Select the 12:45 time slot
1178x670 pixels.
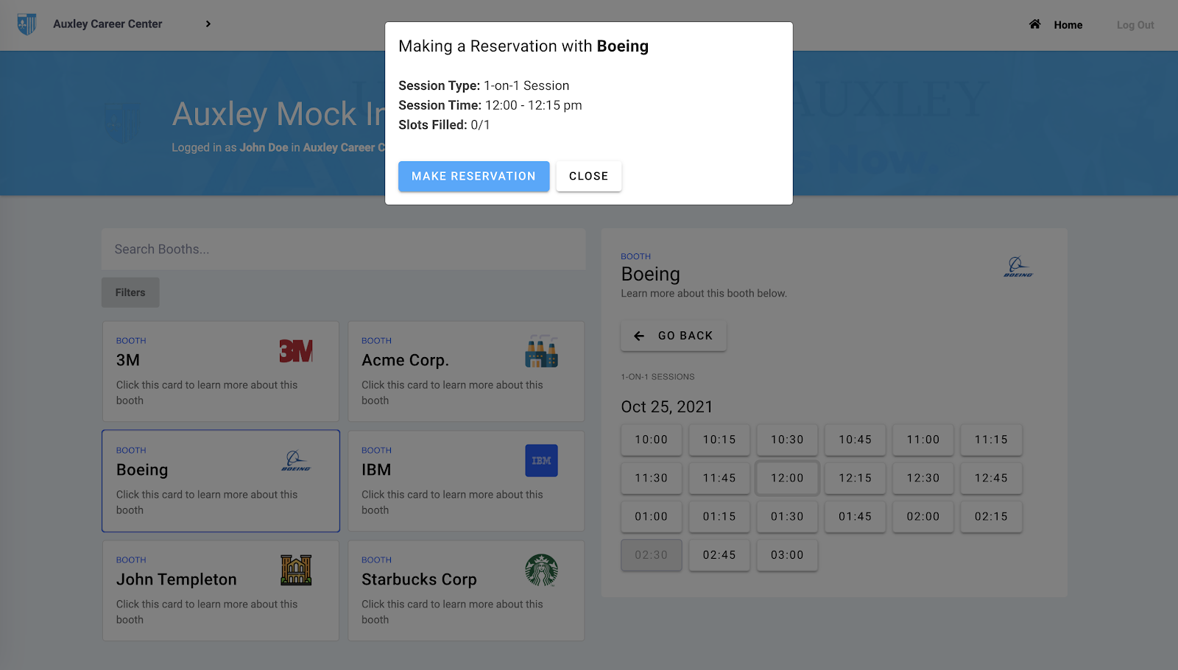(991, 478)
